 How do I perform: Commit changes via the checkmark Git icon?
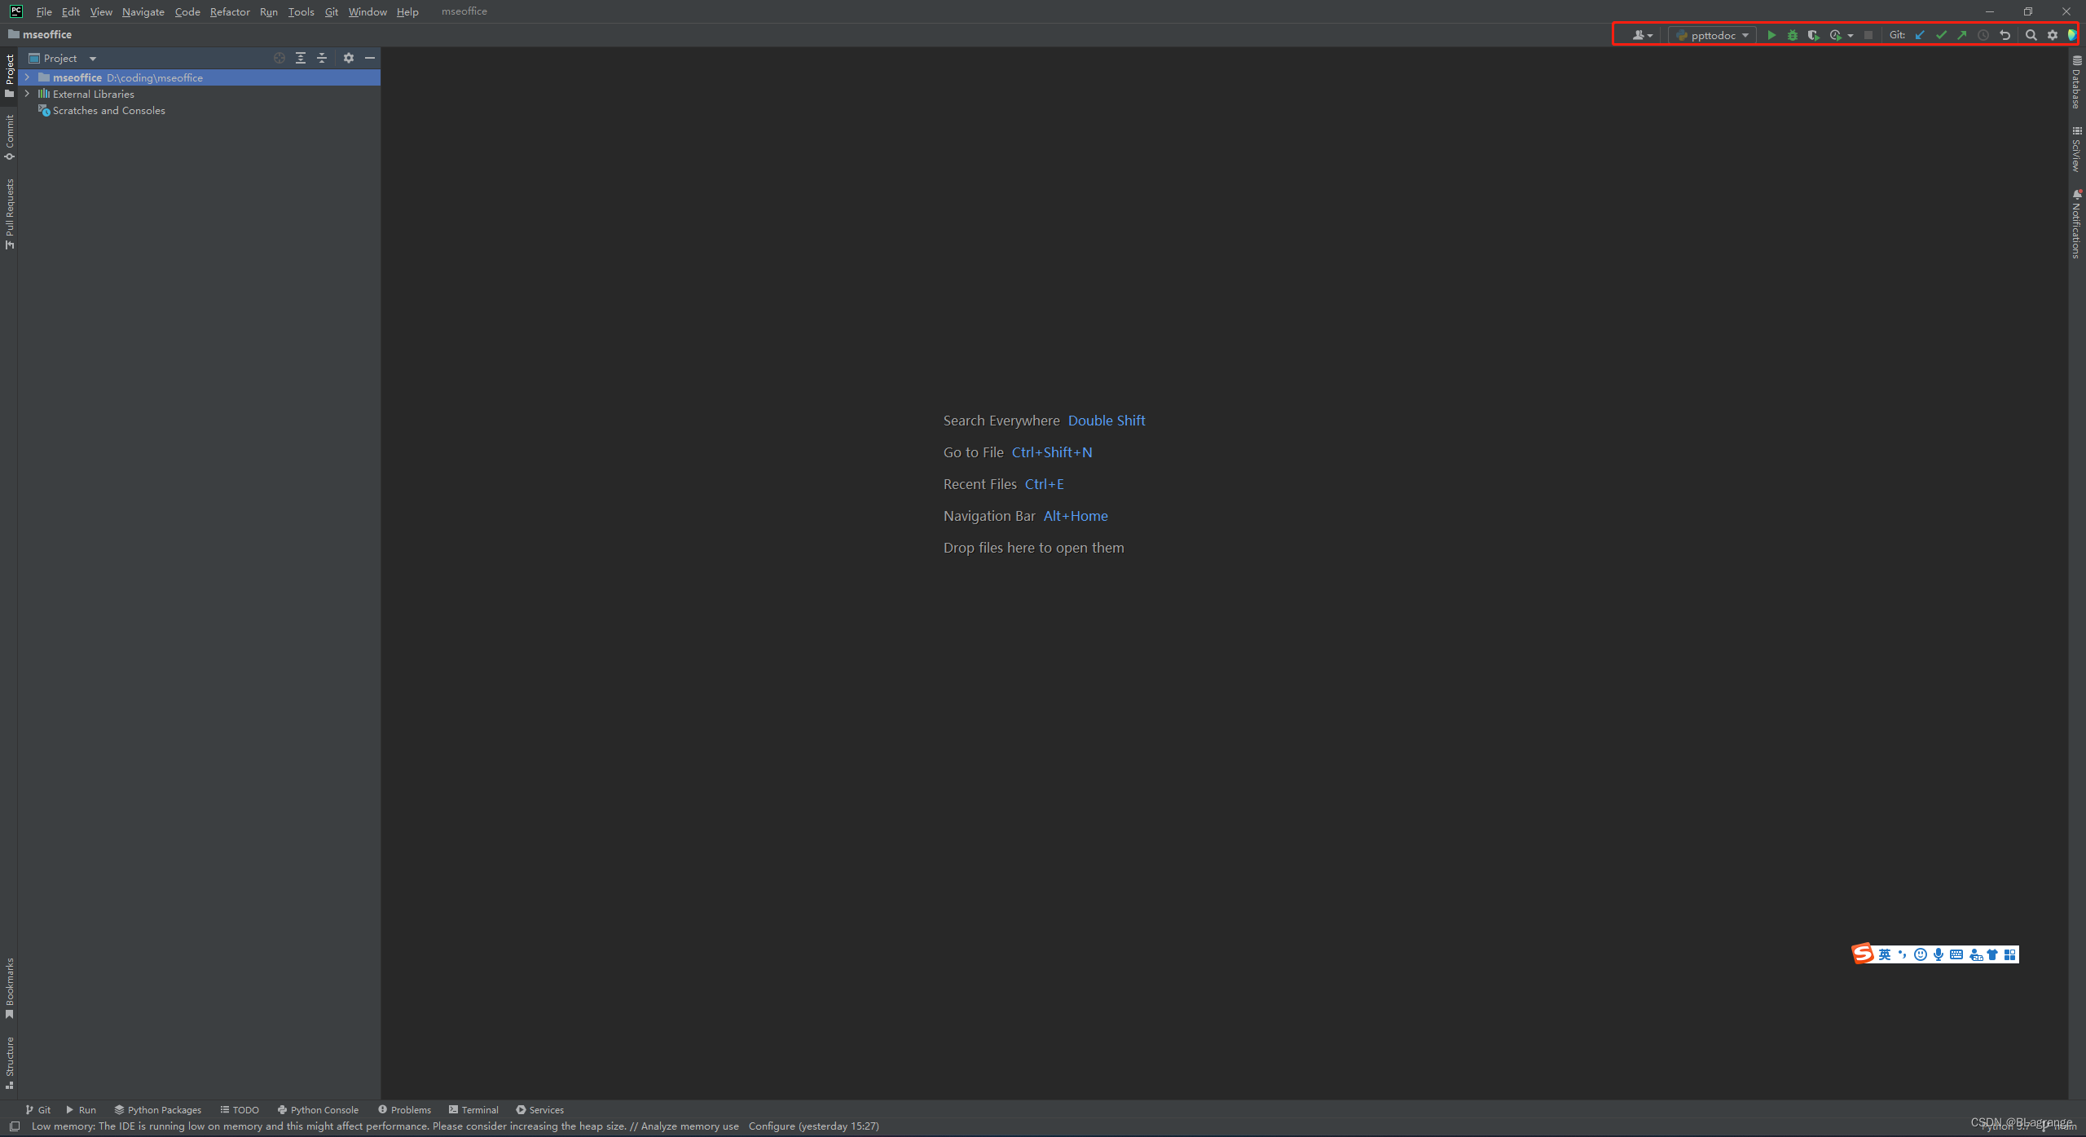click(x=1941, y=35)
